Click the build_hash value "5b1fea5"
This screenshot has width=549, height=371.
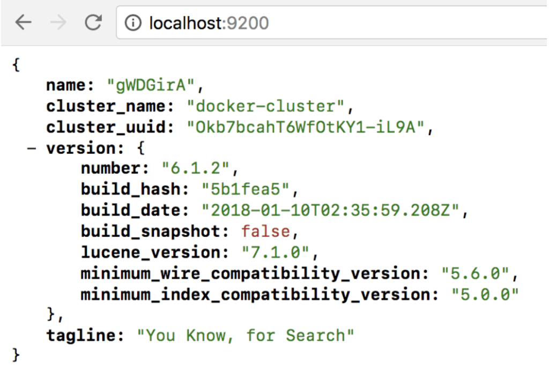(246, 189)
